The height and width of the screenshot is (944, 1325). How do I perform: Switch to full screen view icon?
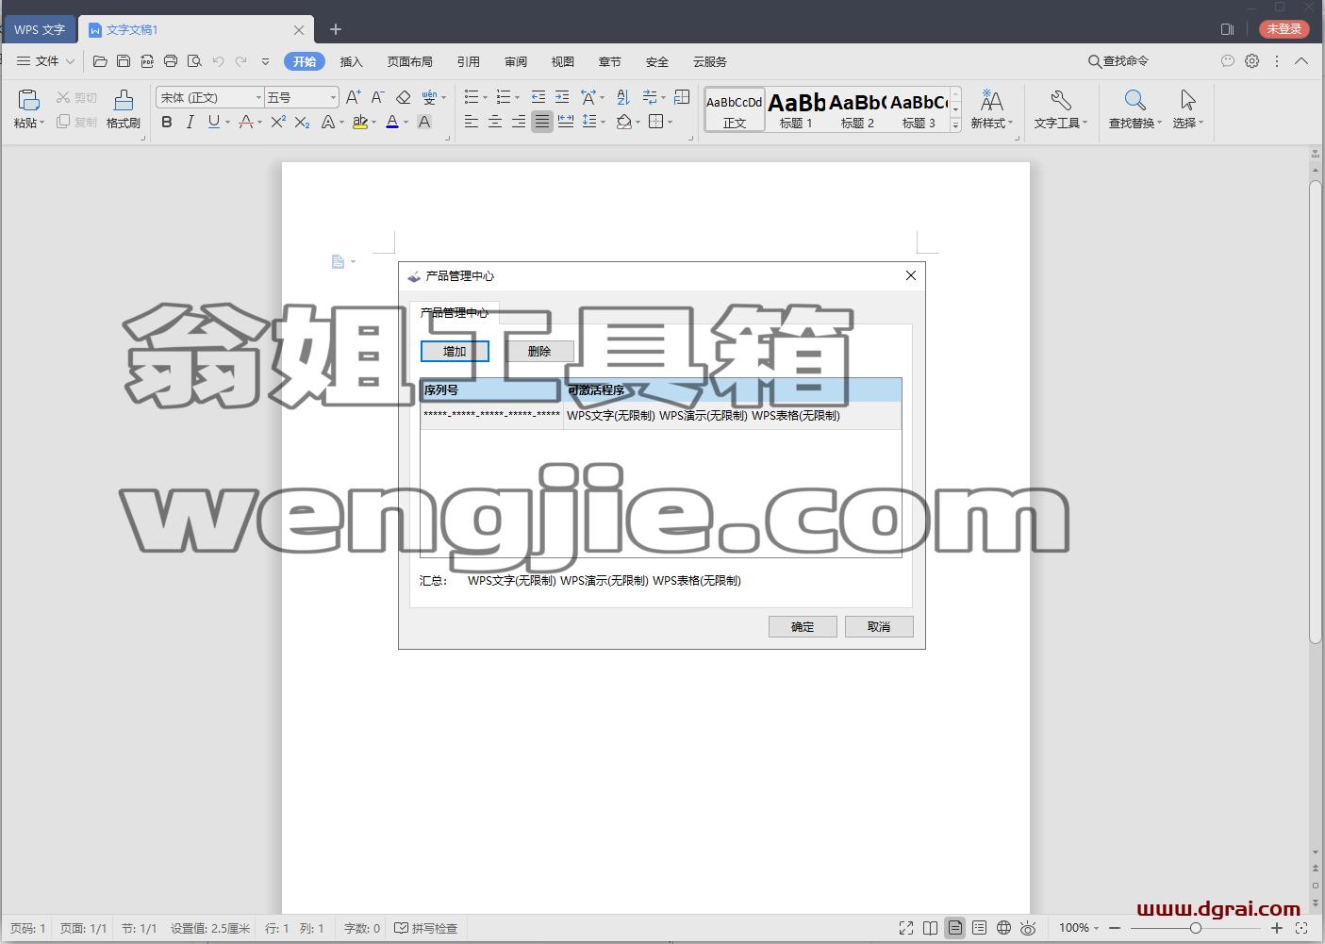[906, 928]
